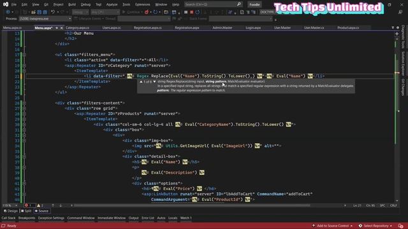Switch to the User.Master tab
The height and width of the screenshot is (229, 408).
(x=282, y=27)
